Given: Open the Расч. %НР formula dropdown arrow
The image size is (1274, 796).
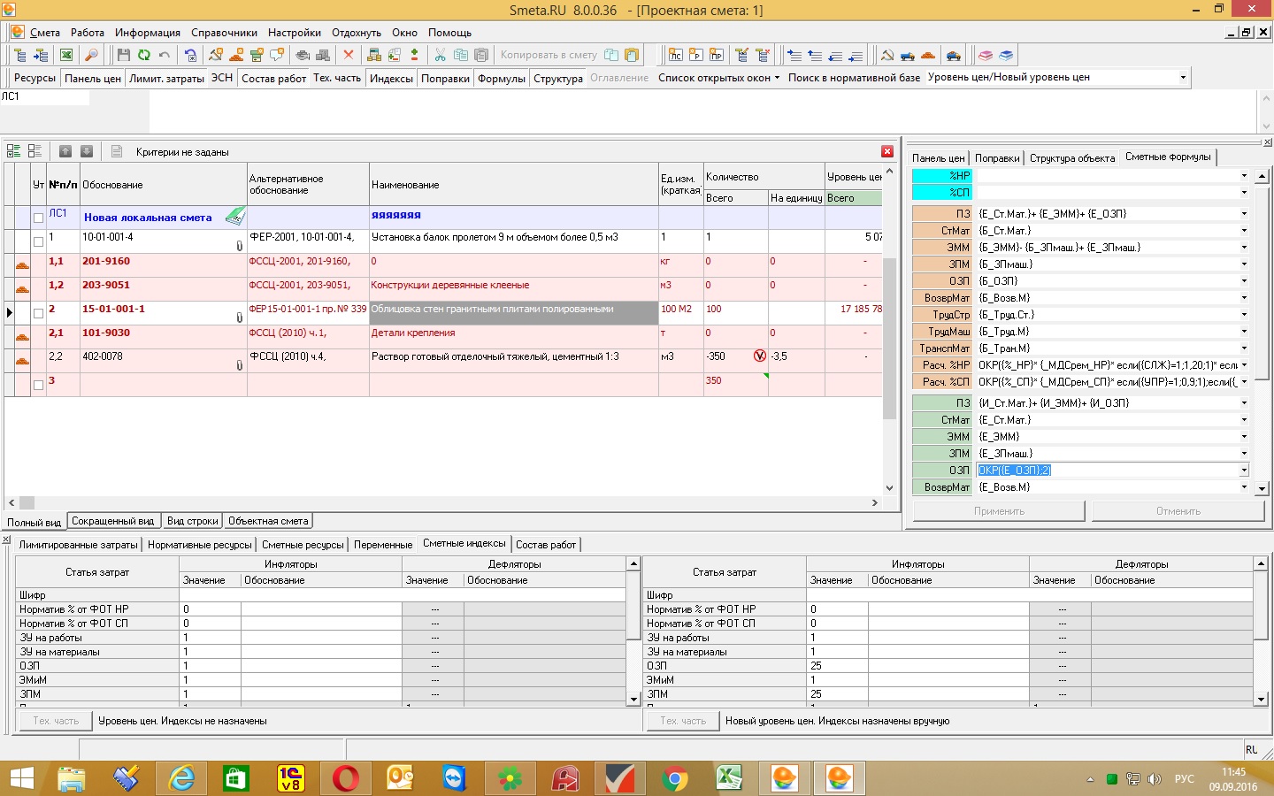Looking at the screenshot, I should coord(1244,365).
